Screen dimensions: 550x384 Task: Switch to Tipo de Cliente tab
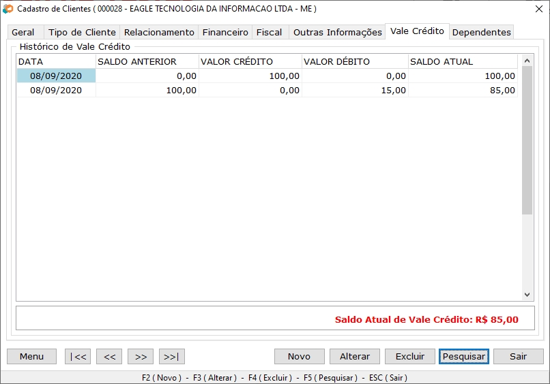click(x=82, y=32)
